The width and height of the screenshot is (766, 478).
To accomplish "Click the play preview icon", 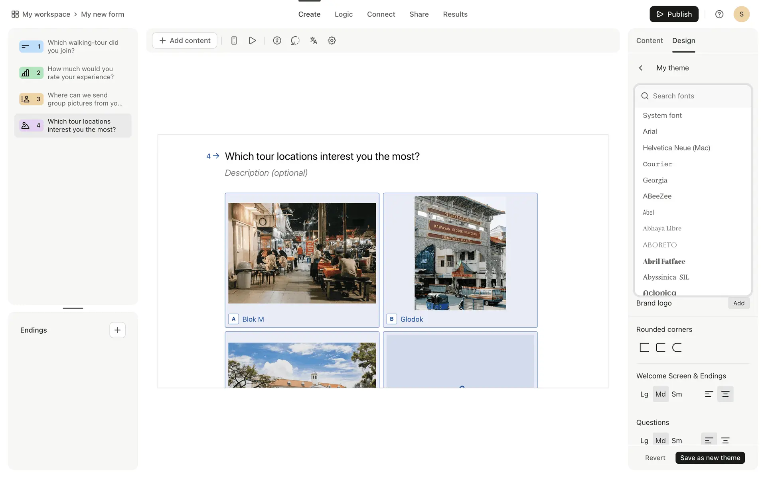I will click(252, 41).
